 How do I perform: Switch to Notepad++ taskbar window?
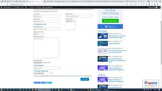(x=96, y=90)
